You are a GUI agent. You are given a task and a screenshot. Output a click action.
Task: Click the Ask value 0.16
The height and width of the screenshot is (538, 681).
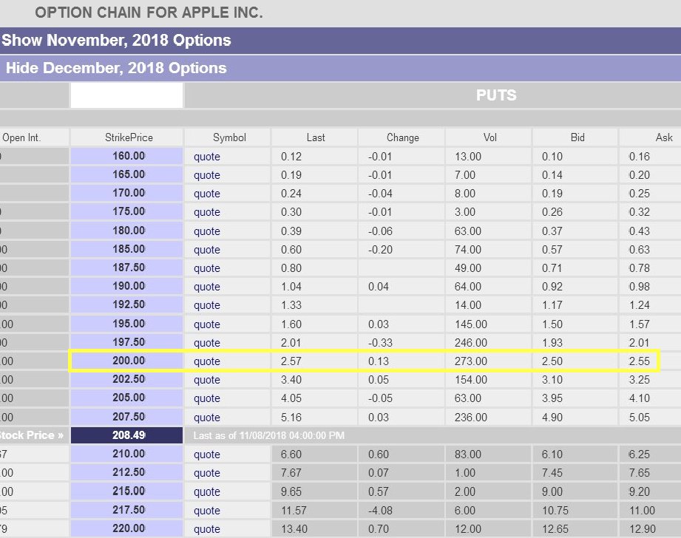click(x=640, y=157)
